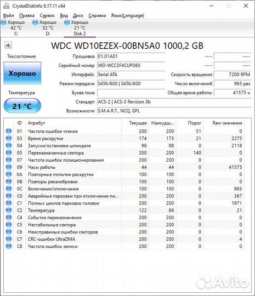
Task: Click status circle for attribute 07 row
Action: coord(9,160)
